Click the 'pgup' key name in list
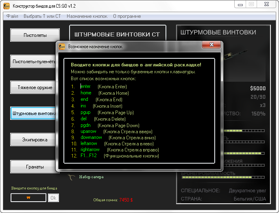The height and width of the screenshot is (213, 279). click(x=85, y=113)
